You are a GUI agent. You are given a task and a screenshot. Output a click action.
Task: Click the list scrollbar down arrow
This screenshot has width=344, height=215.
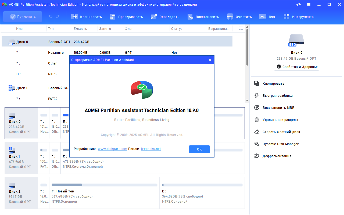247,101
